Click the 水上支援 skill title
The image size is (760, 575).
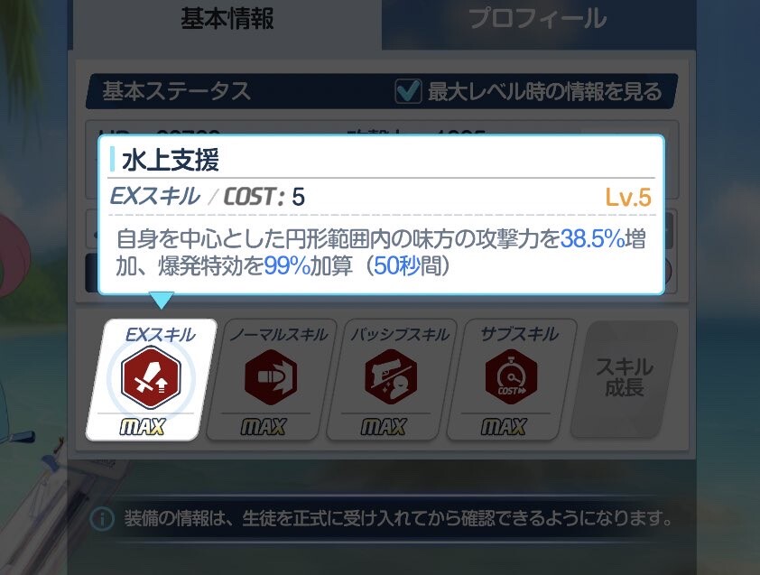click(x=171, y=160)
